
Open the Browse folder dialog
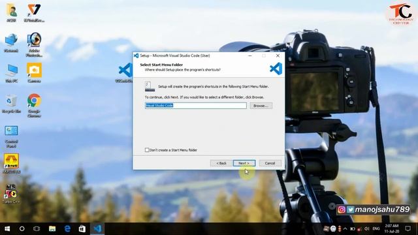[261, 106]
